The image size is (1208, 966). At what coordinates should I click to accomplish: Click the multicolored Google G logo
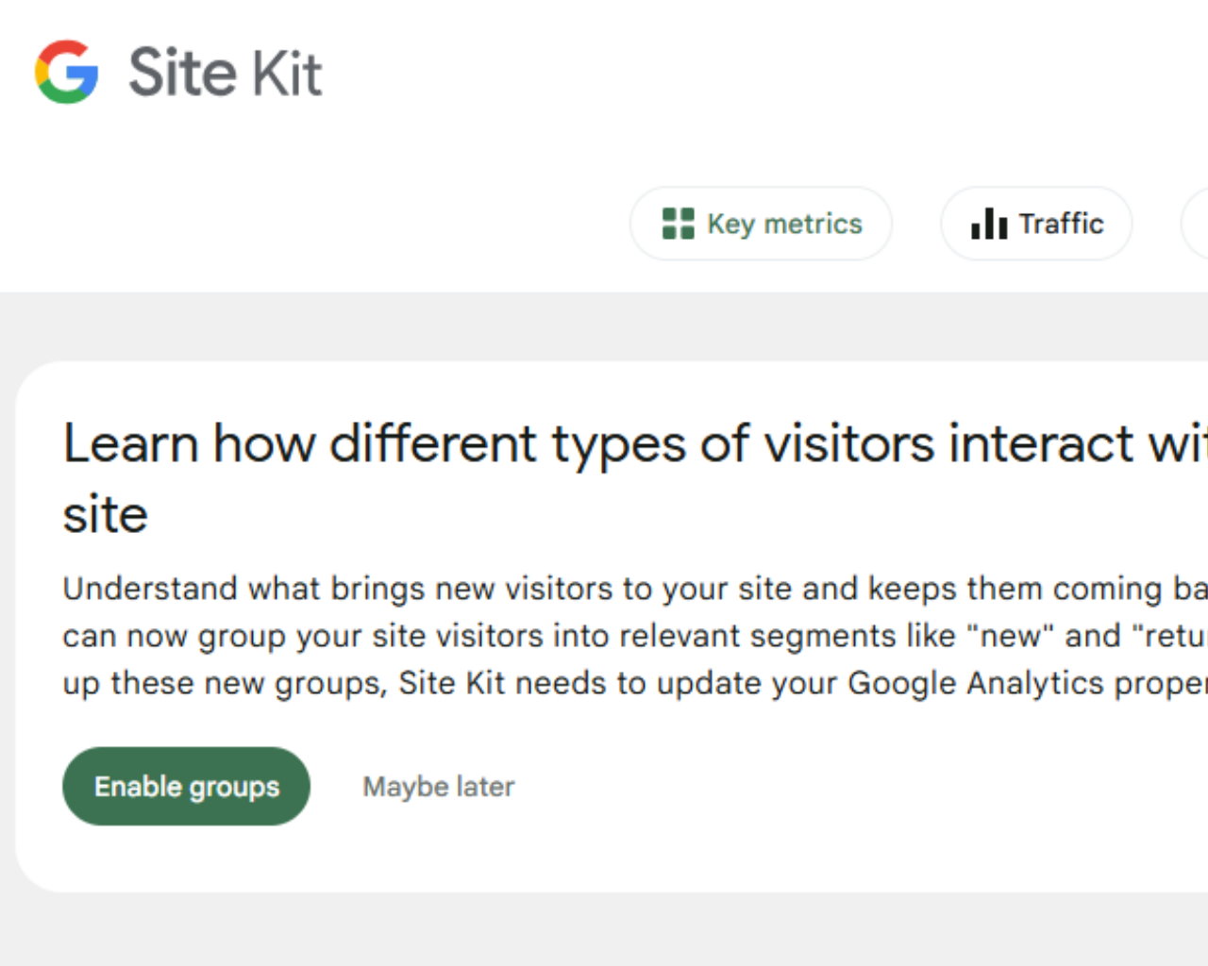[64, 72]
